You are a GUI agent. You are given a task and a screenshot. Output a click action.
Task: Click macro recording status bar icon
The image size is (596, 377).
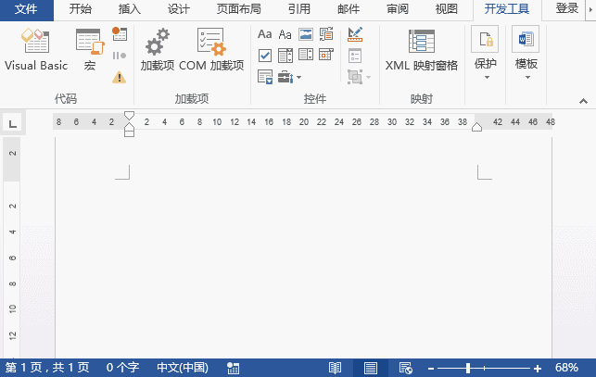click(x=233, y=368)
